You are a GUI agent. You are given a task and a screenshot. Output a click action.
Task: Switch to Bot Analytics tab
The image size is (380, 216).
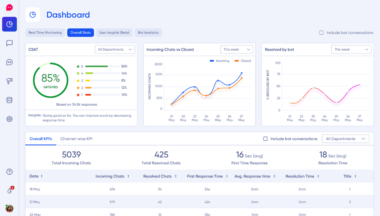(x=148, y=32)
